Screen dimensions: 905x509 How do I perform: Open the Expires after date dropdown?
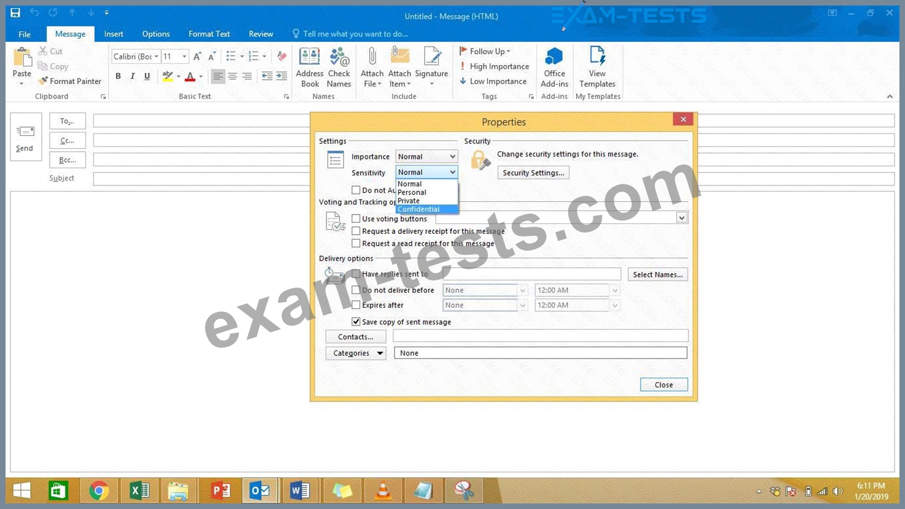[x=523, y=305]
